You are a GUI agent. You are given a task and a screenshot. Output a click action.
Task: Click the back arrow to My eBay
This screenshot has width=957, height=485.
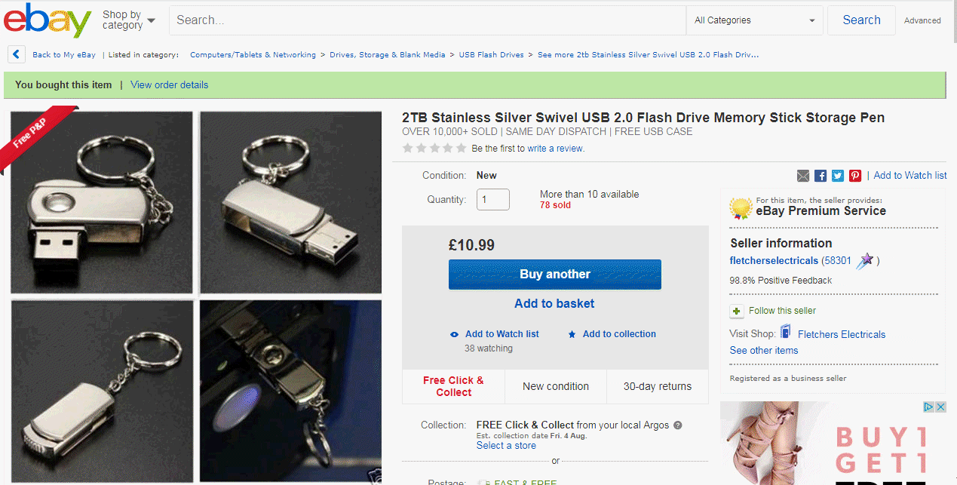point(17,54)
